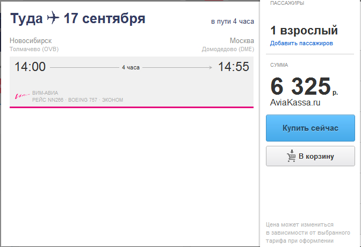
Task: Click departure time 14:00
Action: click(x=30, y=67)
